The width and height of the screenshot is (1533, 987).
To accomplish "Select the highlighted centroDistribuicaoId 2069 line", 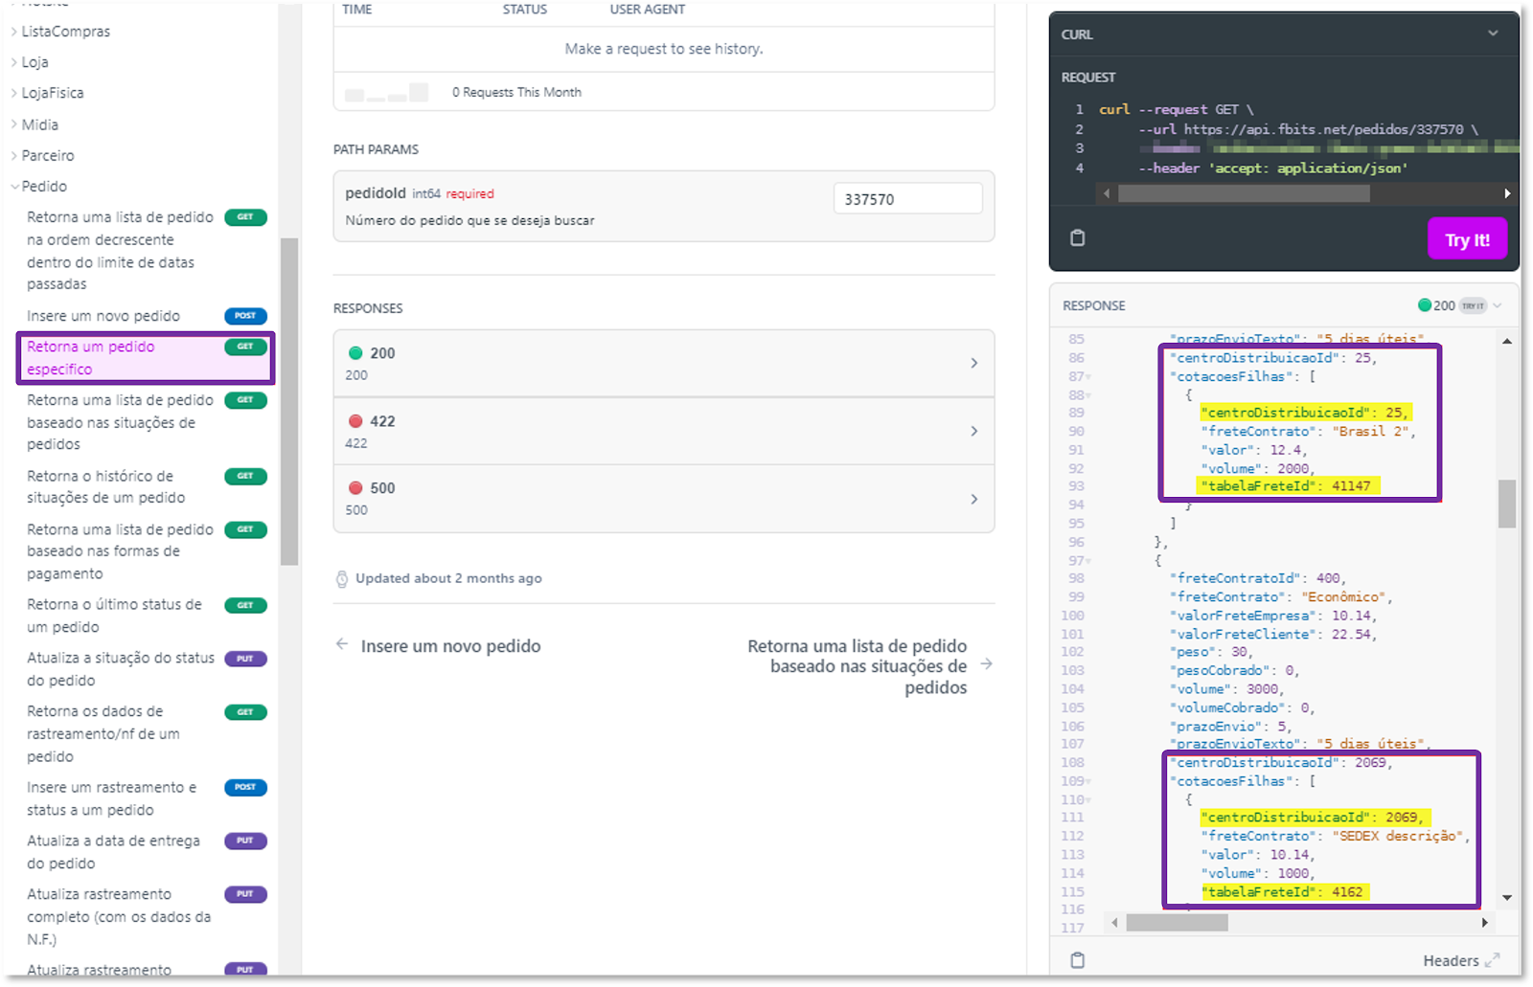I will pyautogui.click(x=1316, y=818).
